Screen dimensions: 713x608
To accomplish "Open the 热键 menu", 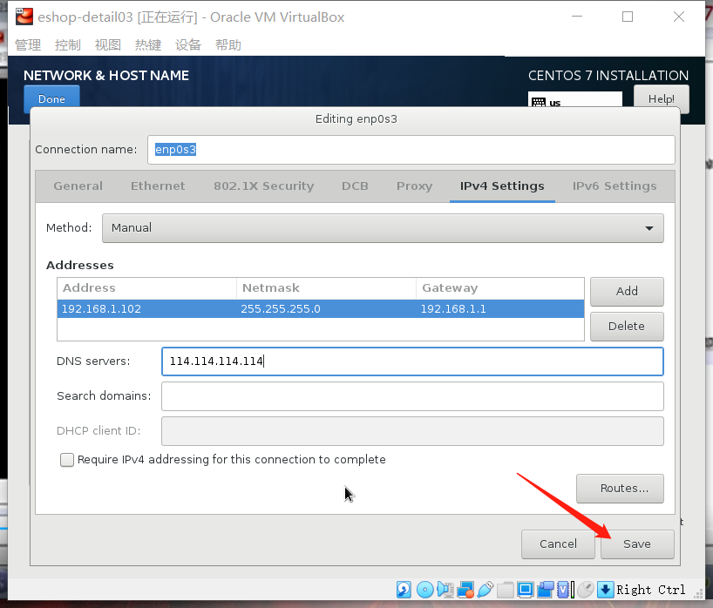I will coord(148,45).
